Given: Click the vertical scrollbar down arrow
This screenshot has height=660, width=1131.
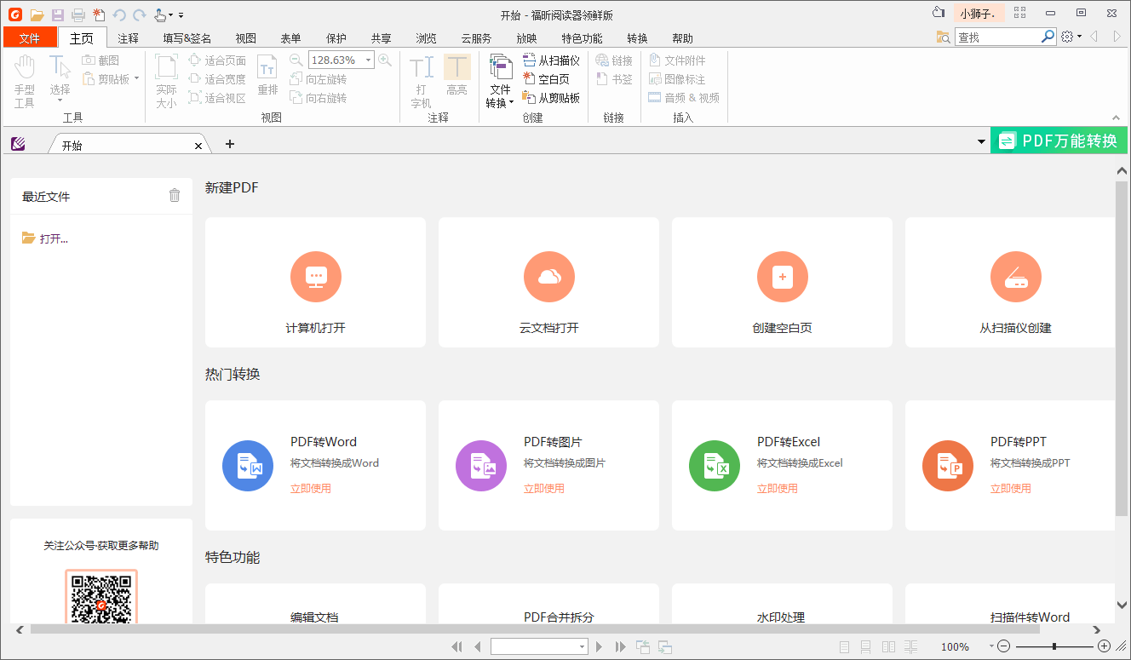Looking at the screenshot, I should (x=1122, y=605).
